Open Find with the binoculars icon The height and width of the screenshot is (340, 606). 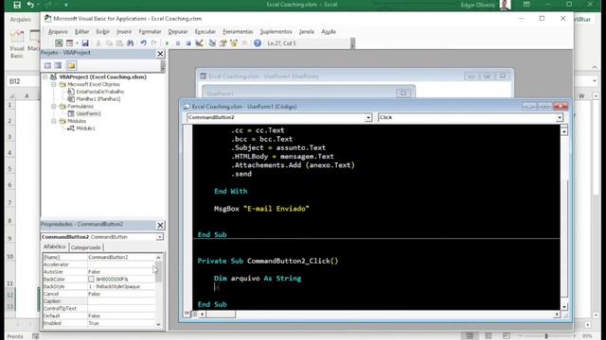coord(131,43)
